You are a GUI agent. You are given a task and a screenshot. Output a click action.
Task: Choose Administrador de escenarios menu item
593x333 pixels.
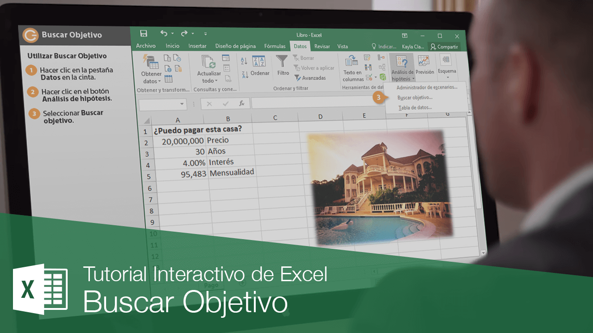(427, 87)
